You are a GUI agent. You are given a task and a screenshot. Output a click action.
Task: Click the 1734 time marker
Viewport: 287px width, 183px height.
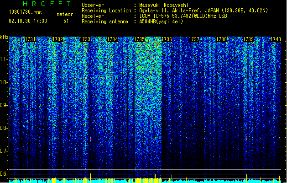point(112,39)
